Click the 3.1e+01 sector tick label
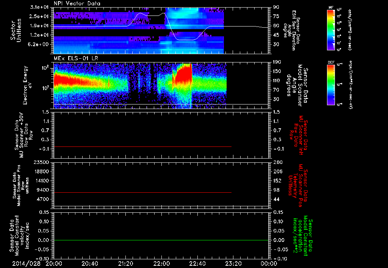 pyautogui.click(x=39, y=7)
